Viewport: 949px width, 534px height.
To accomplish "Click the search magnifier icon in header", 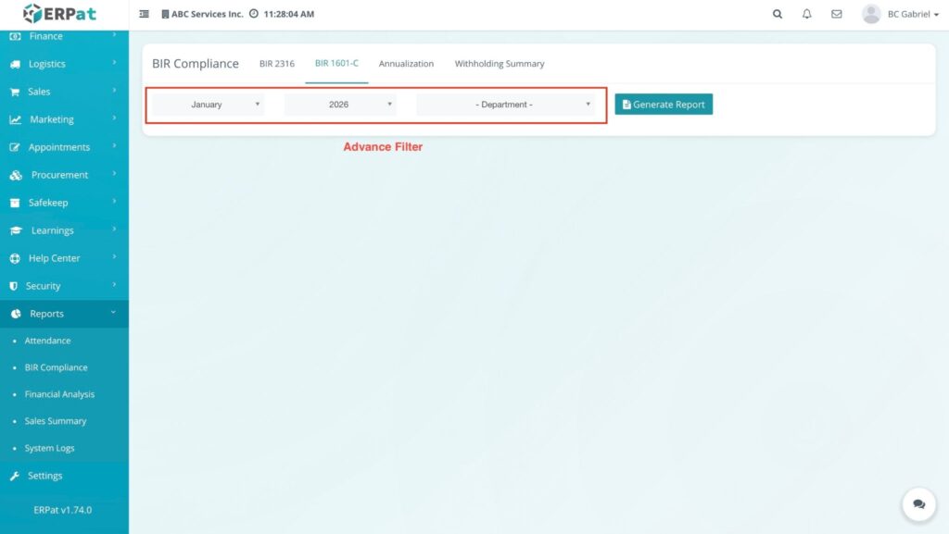I will tap(777, 14).
